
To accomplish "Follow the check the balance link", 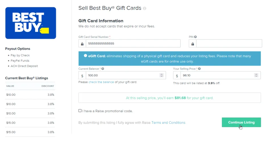I will coord(101,82).
